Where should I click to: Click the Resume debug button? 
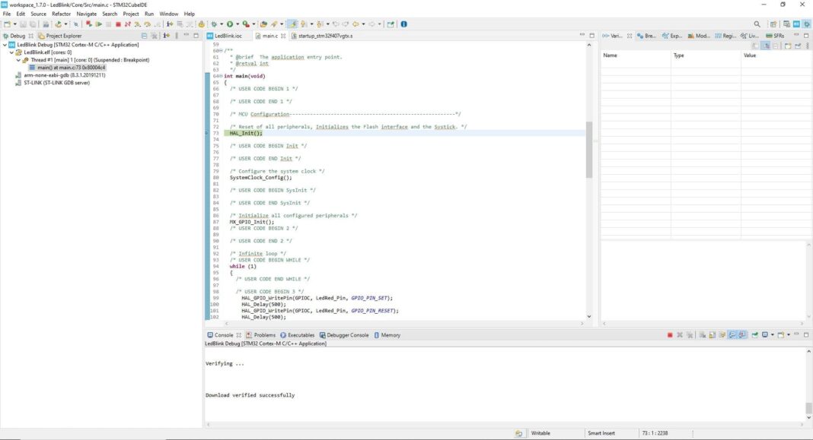(x=98, y=24)
